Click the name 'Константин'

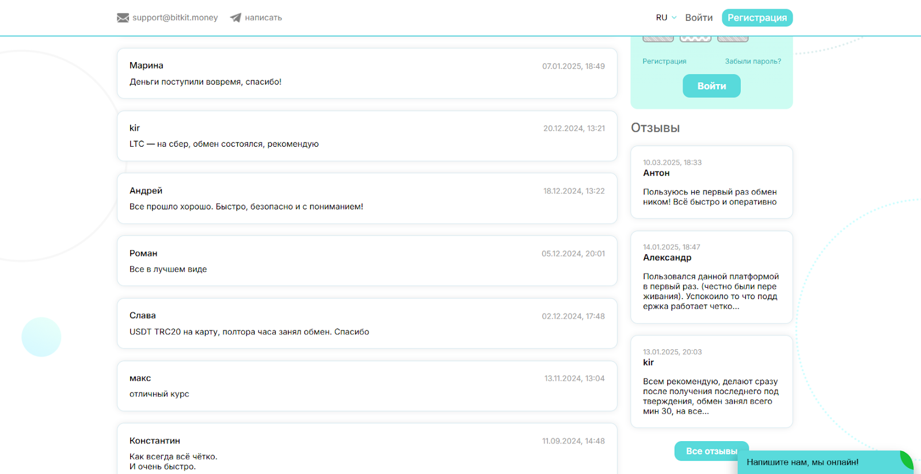pos(155,441)
